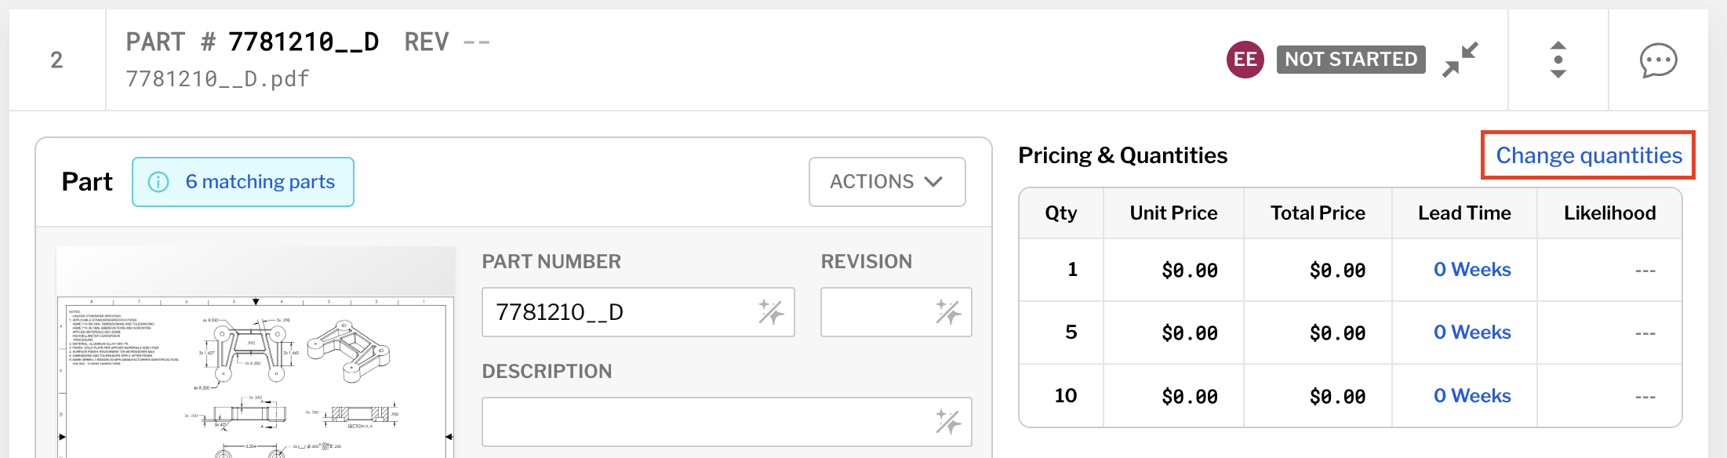Collapse the expanded part row

[x=1461, y=60]
